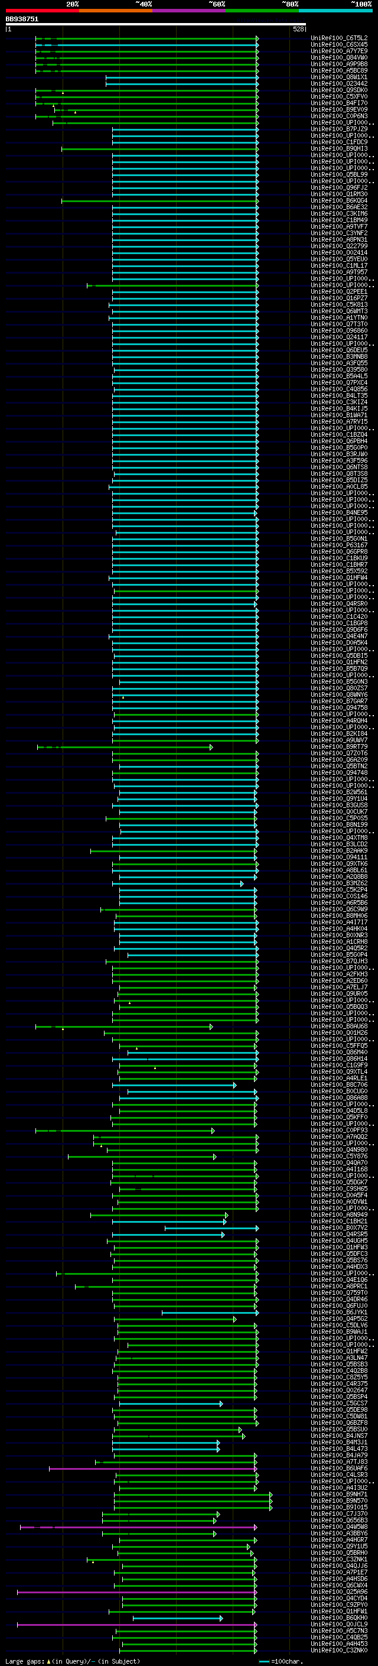Click the UniRef100_C5K2P4 label
The image size is (378, 1666).
click(x=339, y=890)
